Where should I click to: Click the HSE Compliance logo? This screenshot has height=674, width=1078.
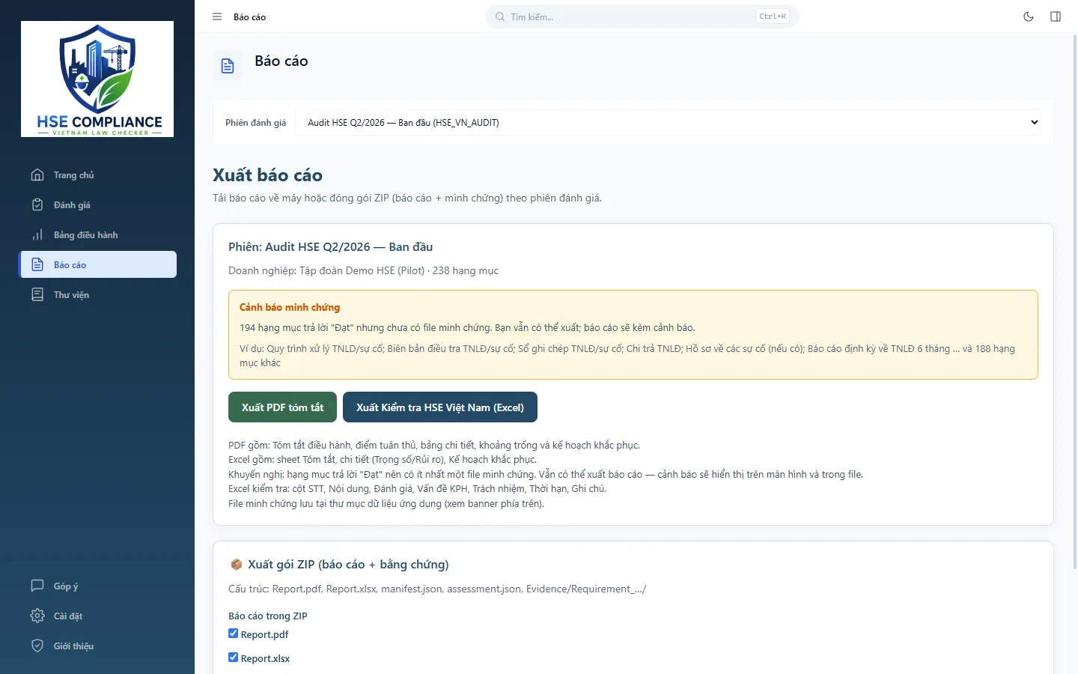point(97,79)
